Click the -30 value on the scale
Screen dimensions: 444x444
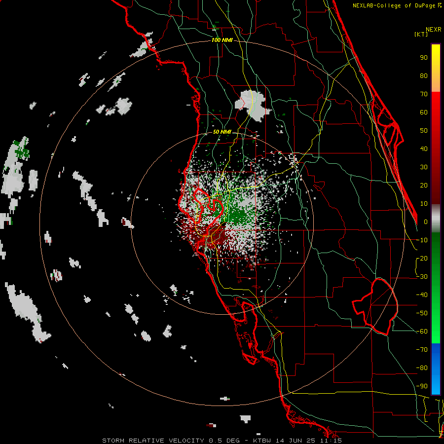coord(422,277)
